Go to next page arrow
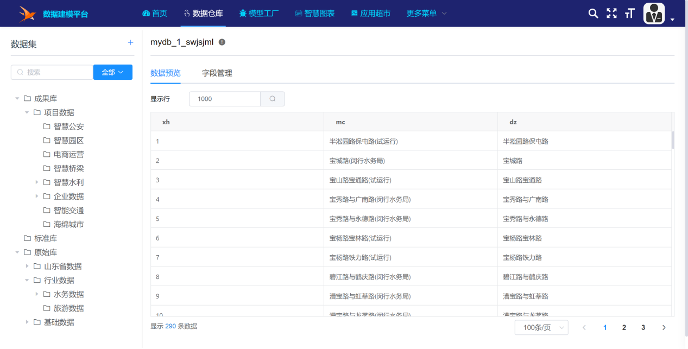The width and height of the screenshot is (688, 349). click(x=664, y=327)
